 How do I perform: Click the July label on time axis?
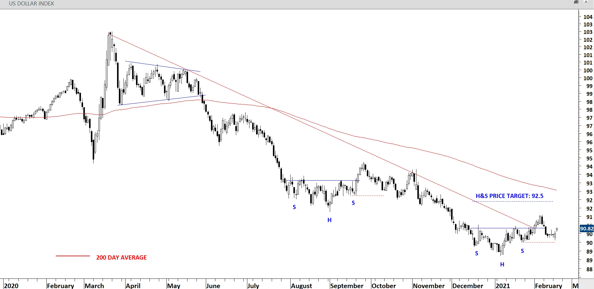[x=253, y=286]
